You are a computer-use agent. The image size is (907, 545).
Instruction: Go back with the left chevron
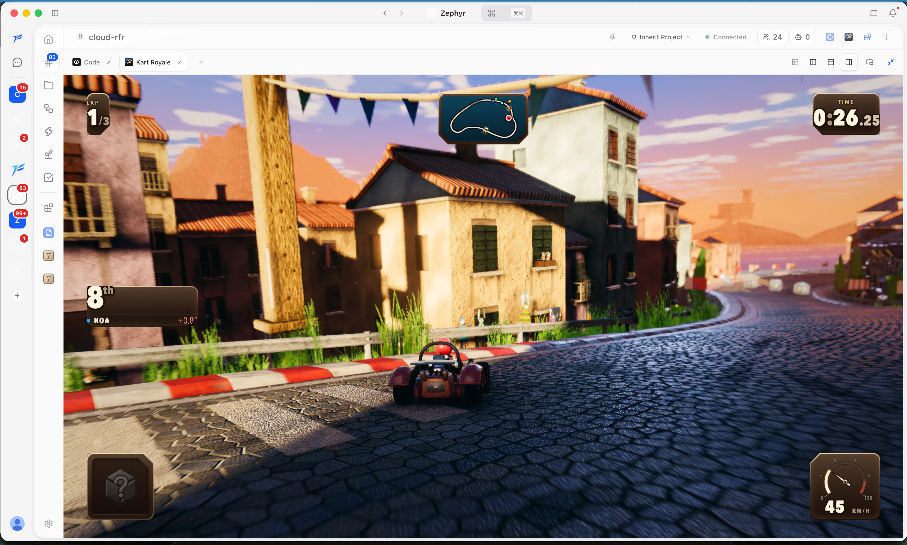(385, 13)
